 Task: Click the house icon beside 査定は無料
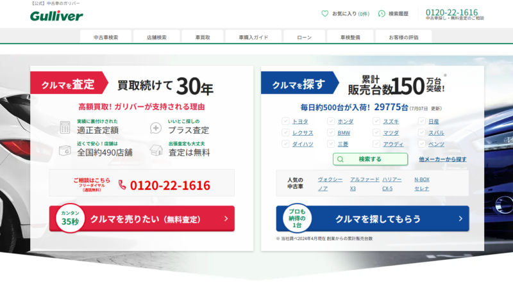tap(156, 150)
